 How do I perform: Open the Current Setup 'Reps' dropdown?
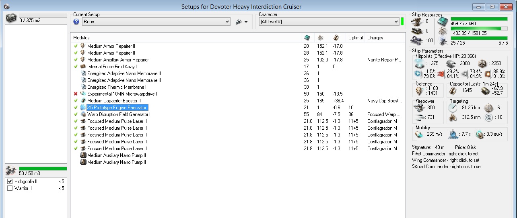coord(156,22)
